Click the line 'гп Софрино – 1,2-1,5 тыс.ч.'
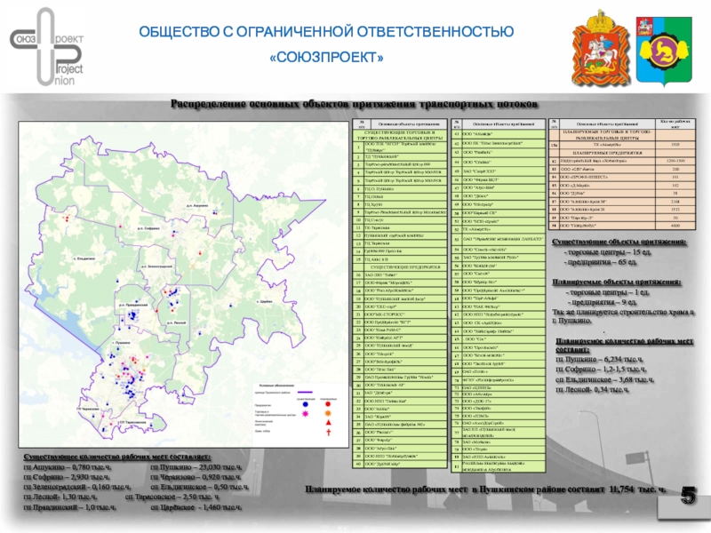Image resolution: width=711 pixels, height=533 pixels. 602,370
